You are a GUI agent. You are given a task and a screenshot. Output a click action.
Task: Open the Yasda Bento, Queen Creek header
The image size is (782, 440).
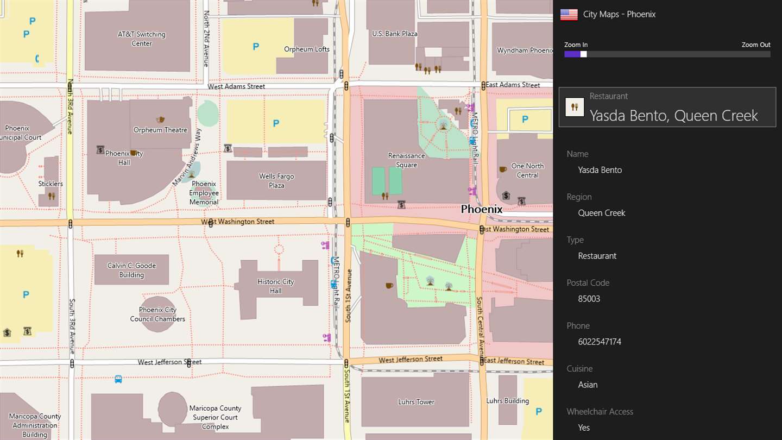(667, 107)
